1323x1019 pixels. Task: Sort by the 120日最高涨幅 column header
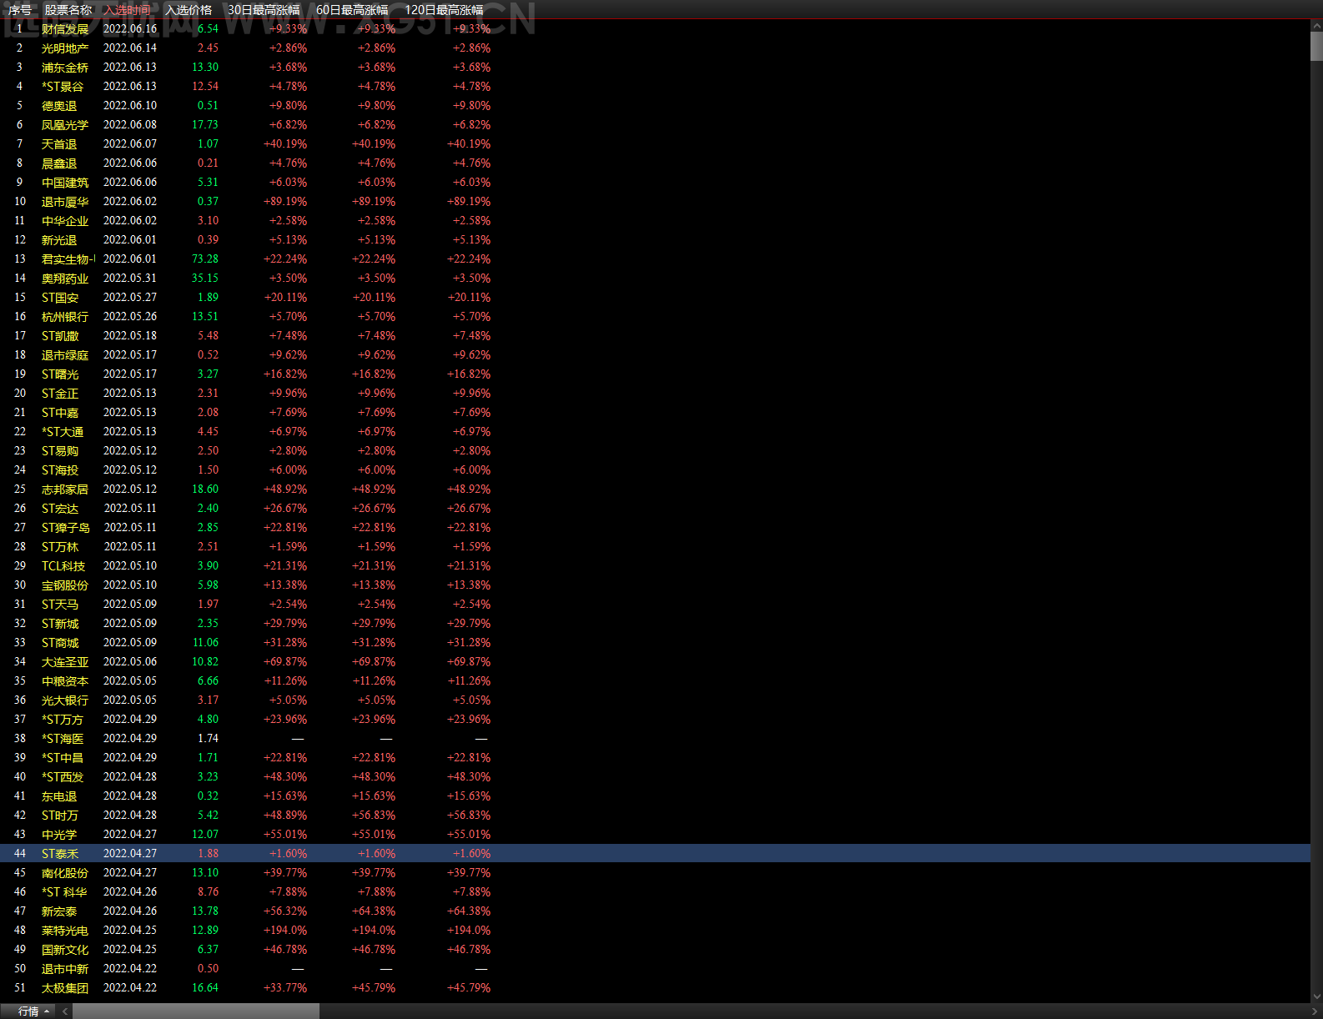(444, 10)
